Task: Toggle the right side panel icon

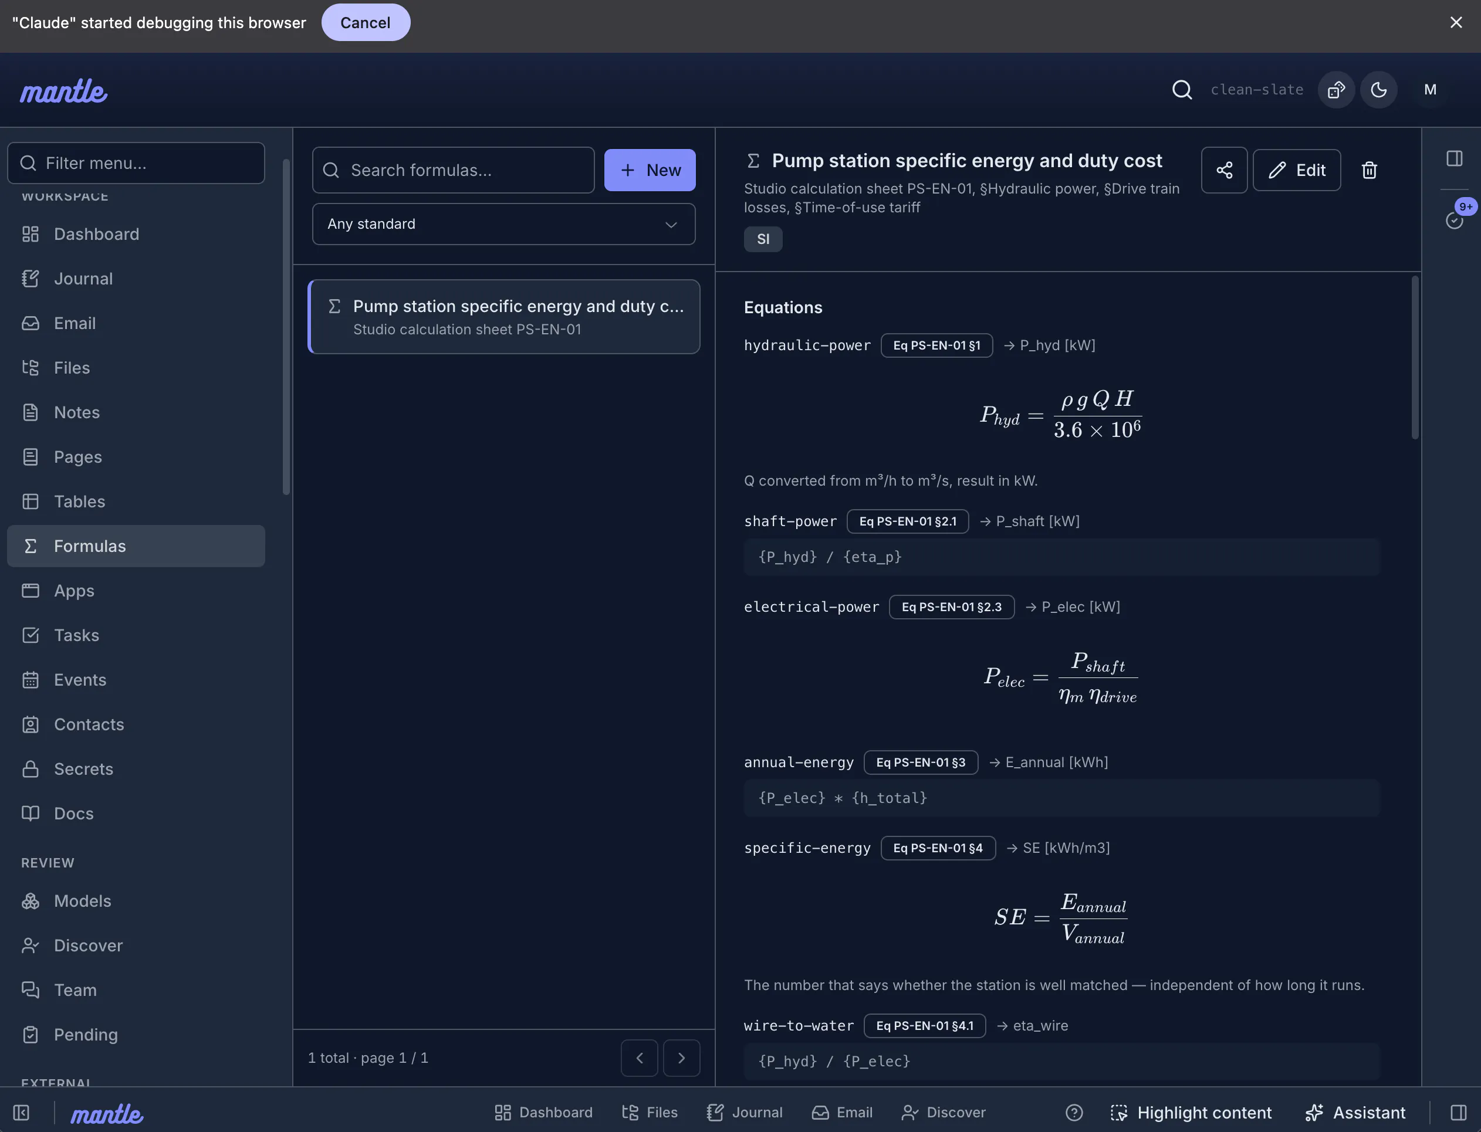Action: [1454, 158]
